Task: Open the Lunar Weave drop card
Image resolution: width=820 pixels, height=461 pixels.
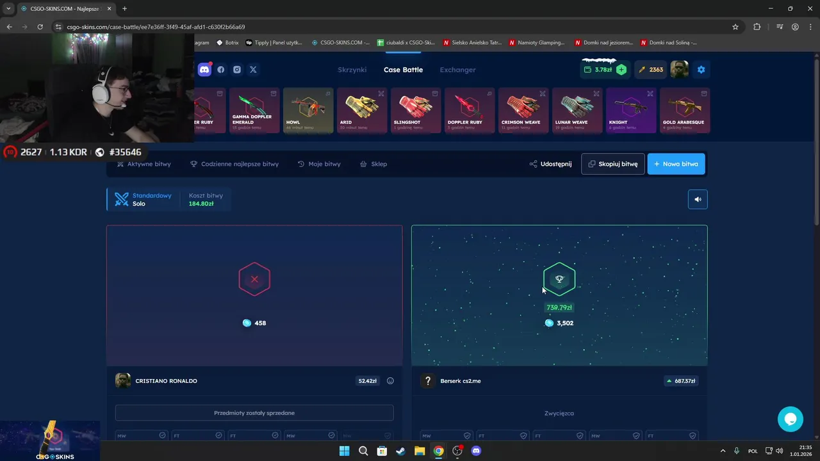Action: pos(577,110)
